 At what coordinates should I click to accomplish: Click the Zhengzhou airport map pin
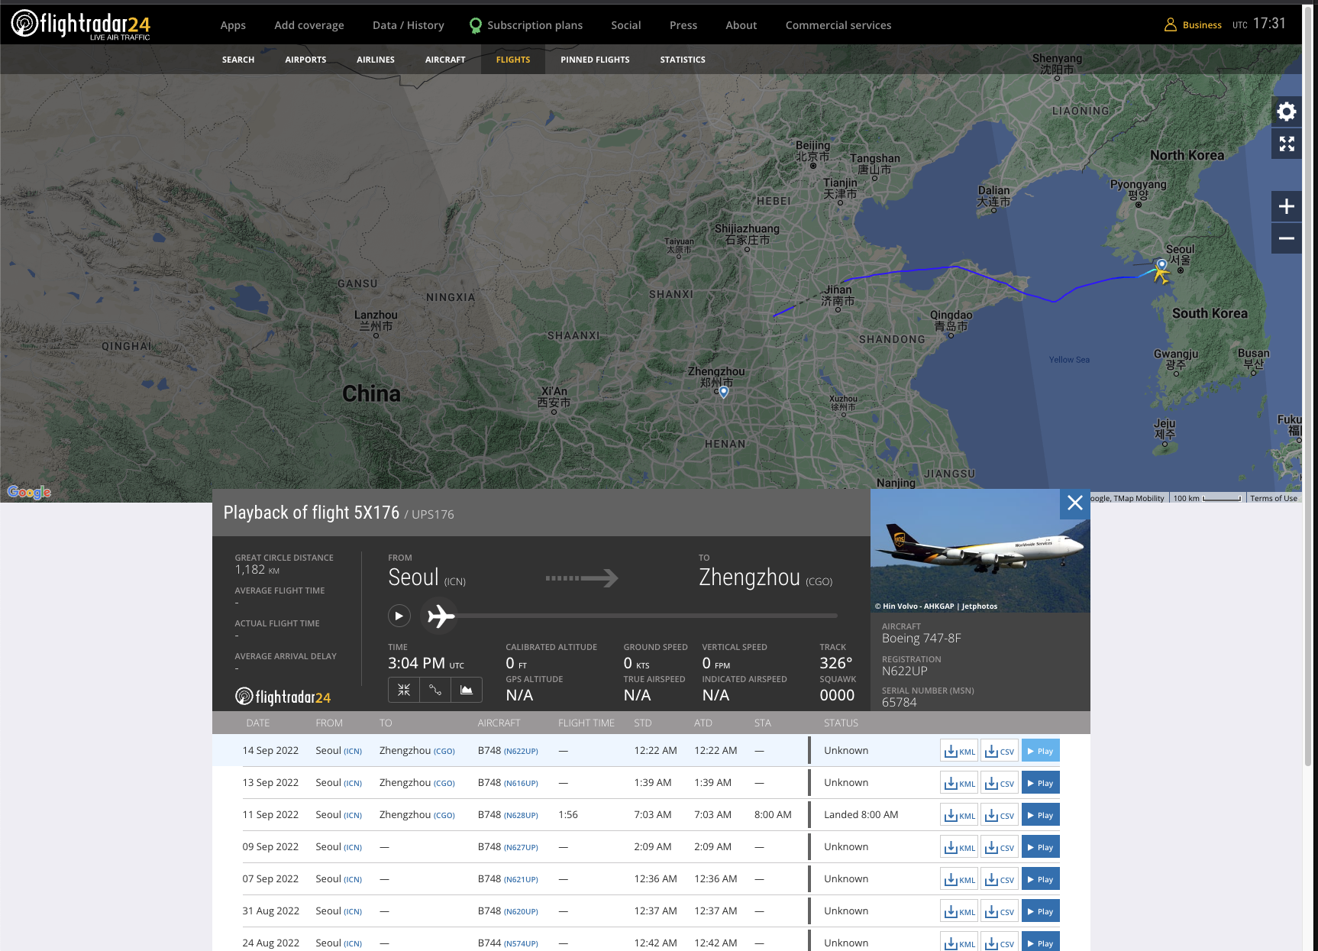click(x=724, y=392)
